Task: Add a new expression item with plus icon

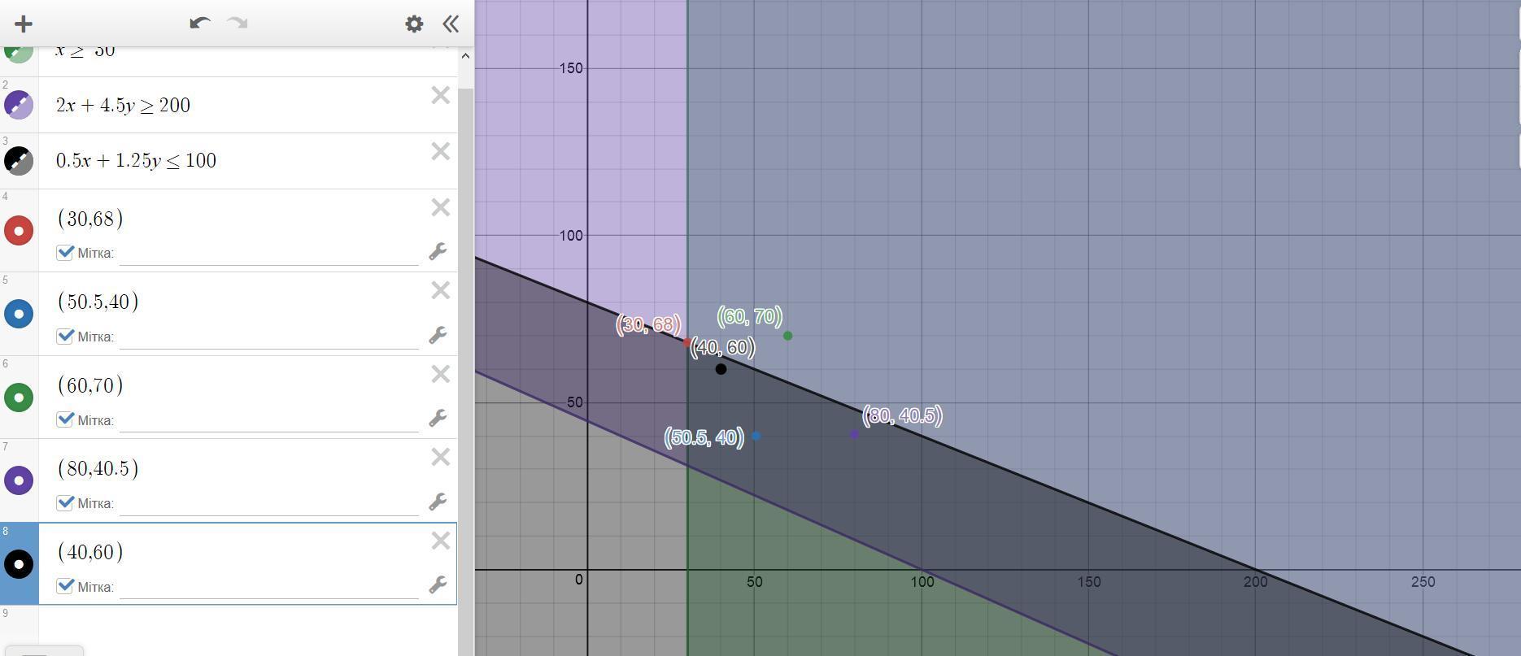Action: point(24,24)
